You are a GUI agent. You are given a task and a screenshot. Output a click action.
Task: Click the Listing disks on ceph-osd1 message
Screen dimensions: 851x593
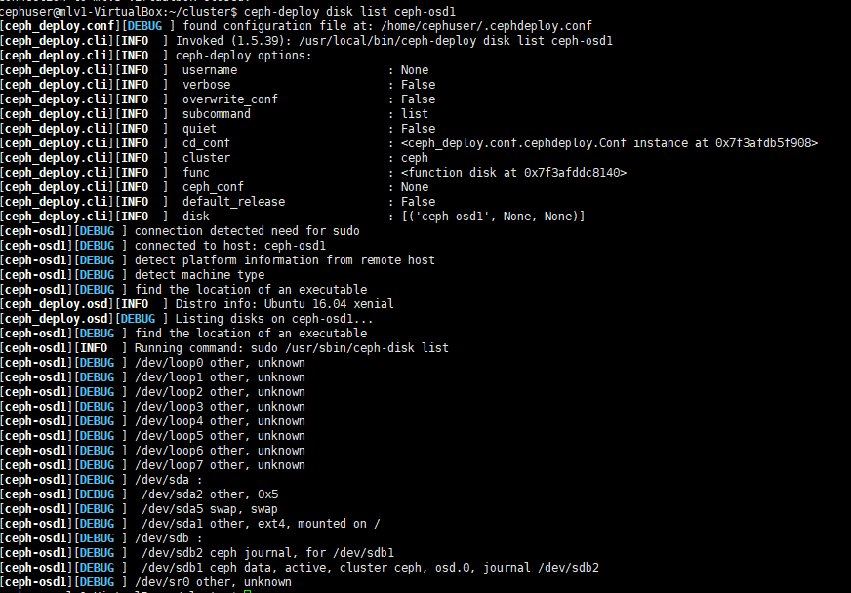coord(274,319)
